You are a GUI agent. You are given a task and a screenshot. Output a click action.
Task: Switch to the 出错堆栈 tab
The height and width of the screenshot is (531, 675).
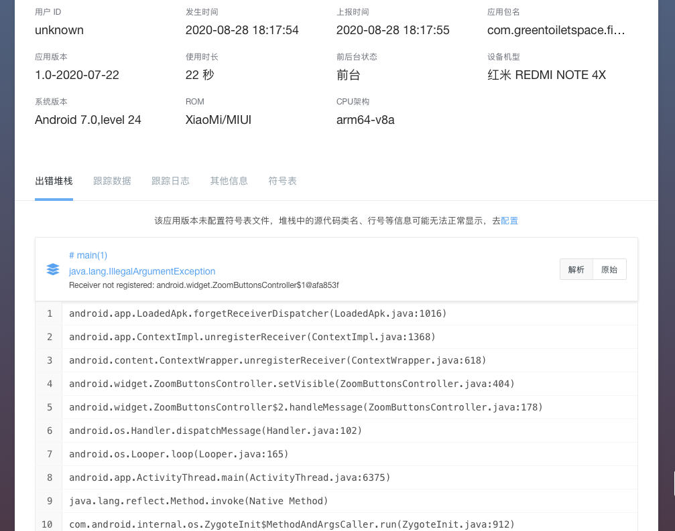tap(54, 181)
